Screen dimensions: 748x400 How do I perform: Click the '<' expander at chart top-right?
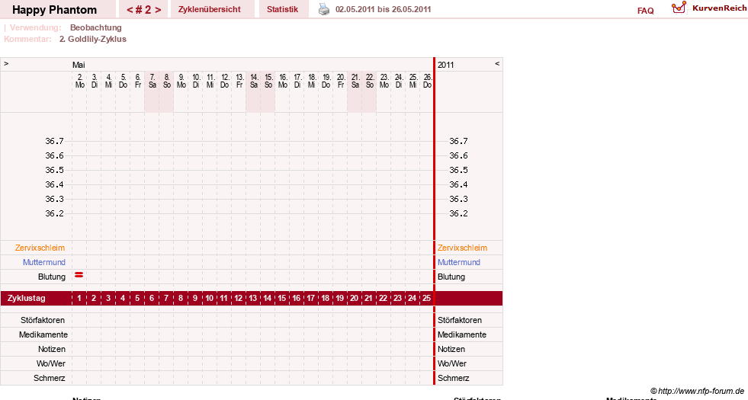pos(497,63)
